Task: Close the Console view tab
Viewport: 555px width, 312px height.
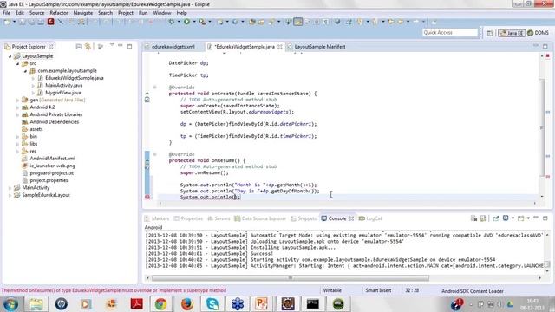Action: coord(351,218)
